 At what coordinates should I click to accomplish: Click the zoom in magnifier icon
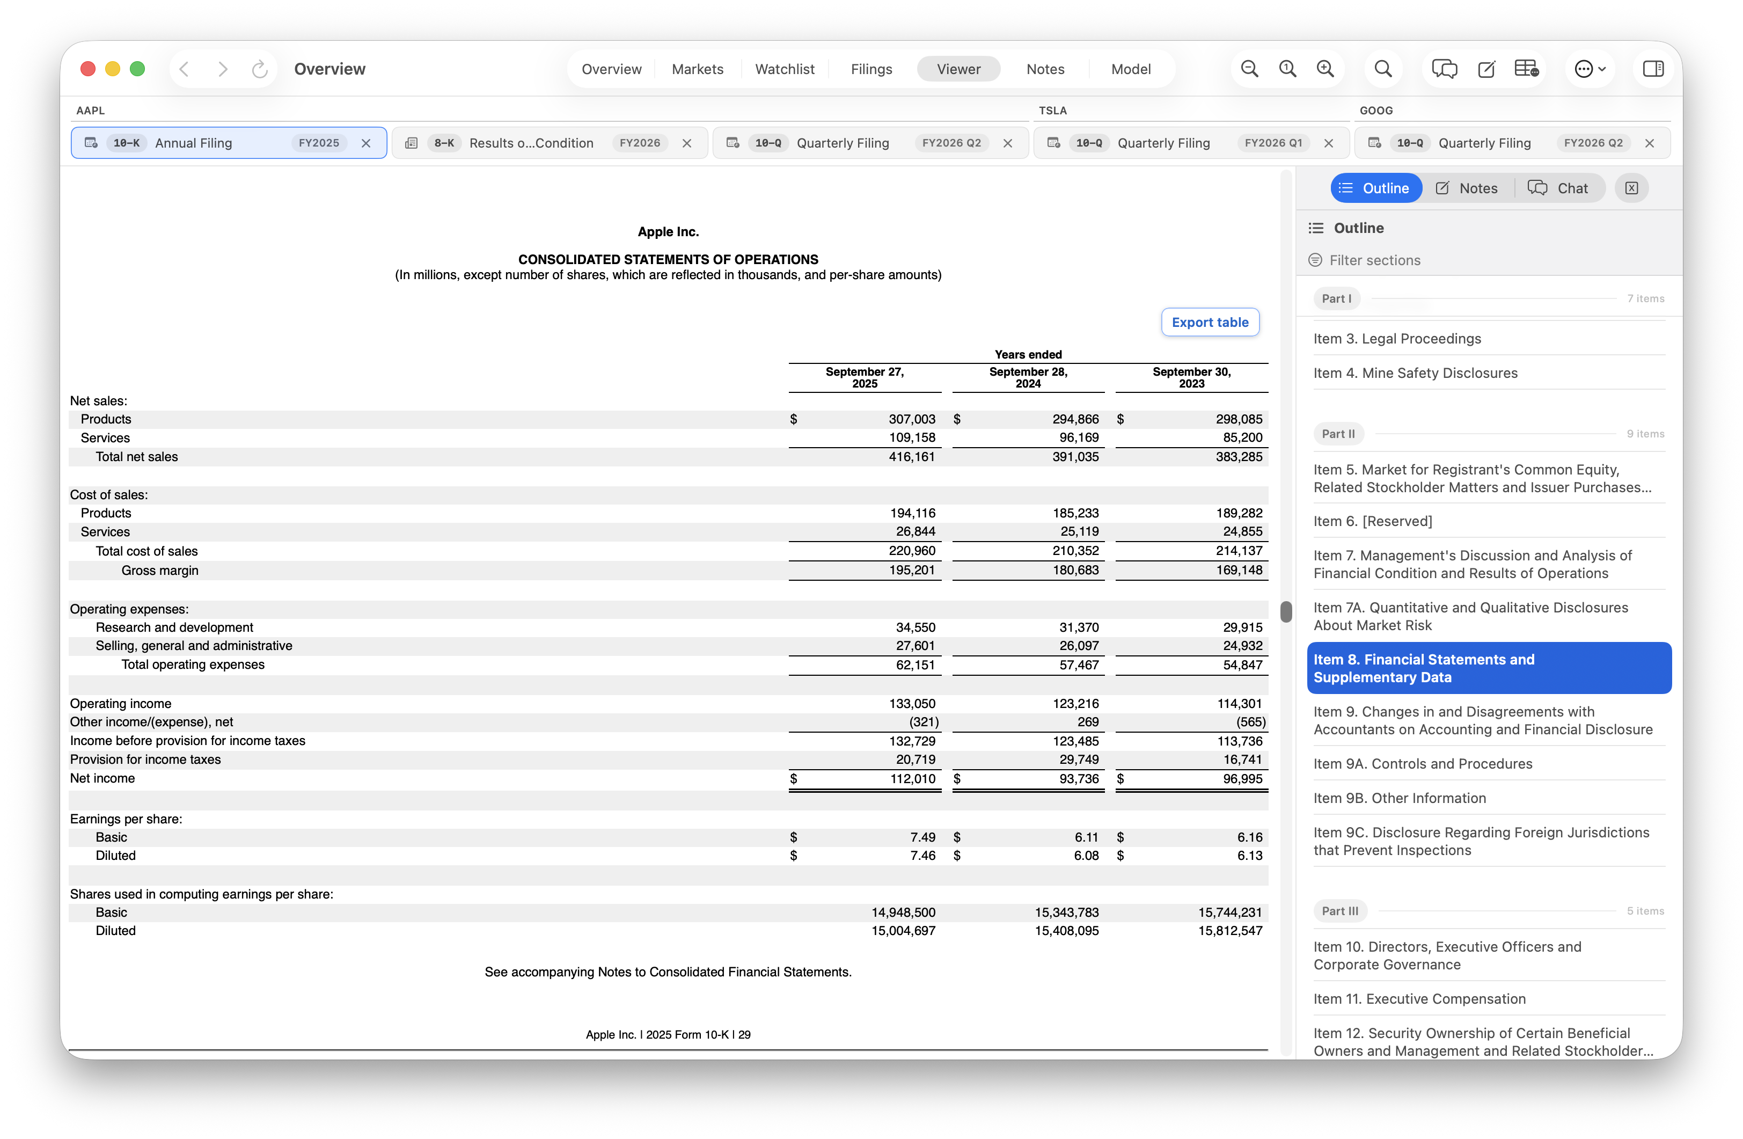tap(1325, 69)
